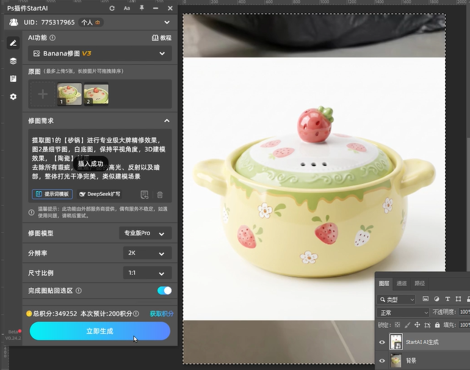Image resolution: width=470 pixels, height=370 pixels.
Task: Select source image thumbnail 2
Action: 96,94
